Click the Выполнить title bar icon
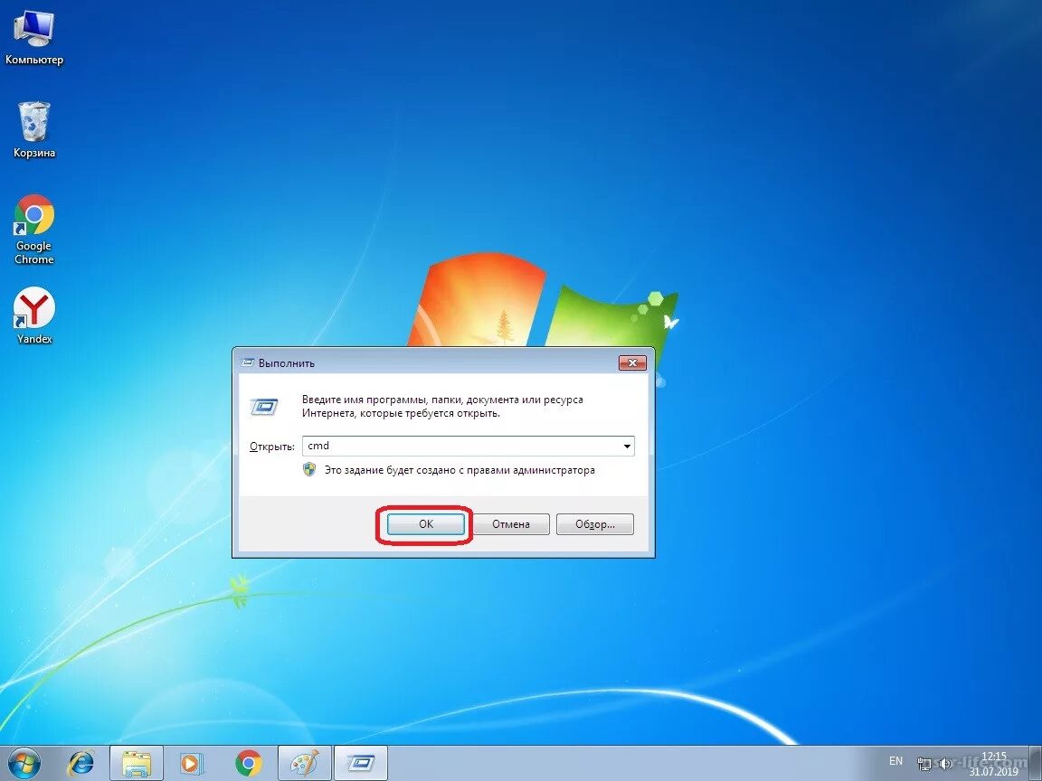The image size is (1042, 781). click(x=248, y=362)
